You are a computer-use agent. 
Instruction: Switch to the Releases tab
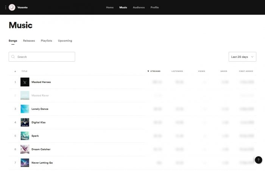(x=29, y=40)
